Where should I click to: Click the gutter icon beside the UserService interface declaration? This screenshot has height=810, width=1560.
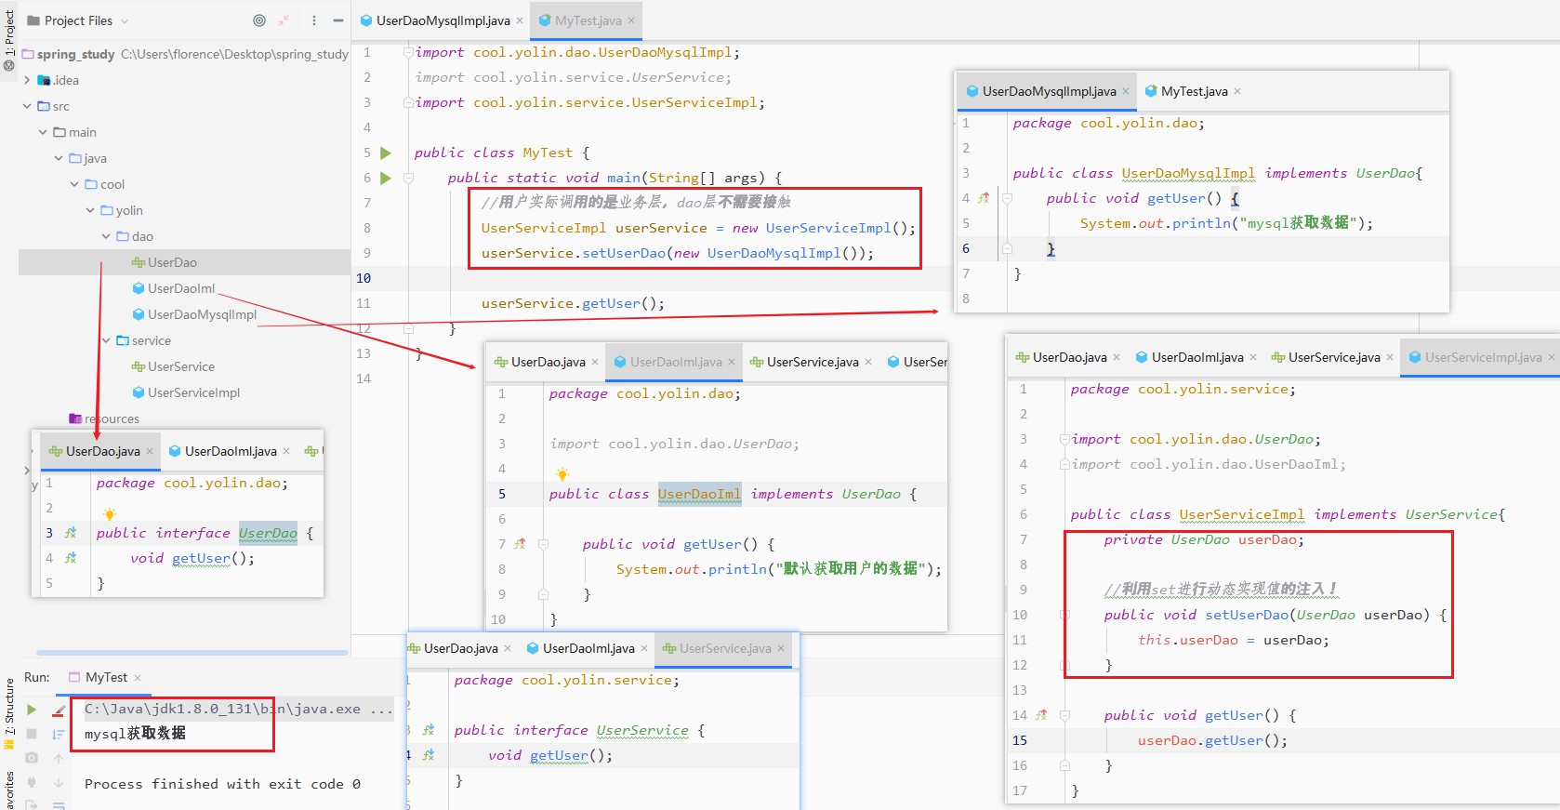(428, 730)
